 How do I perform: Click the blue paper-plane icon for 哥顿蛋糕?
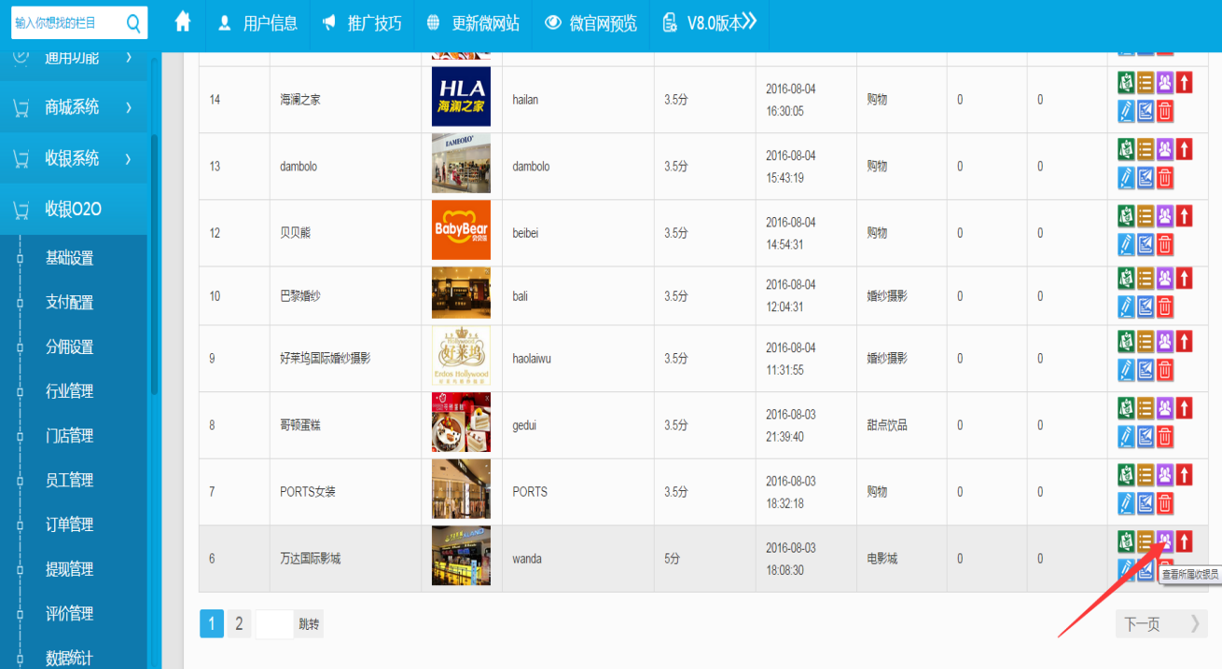[x=1146, y=437]
